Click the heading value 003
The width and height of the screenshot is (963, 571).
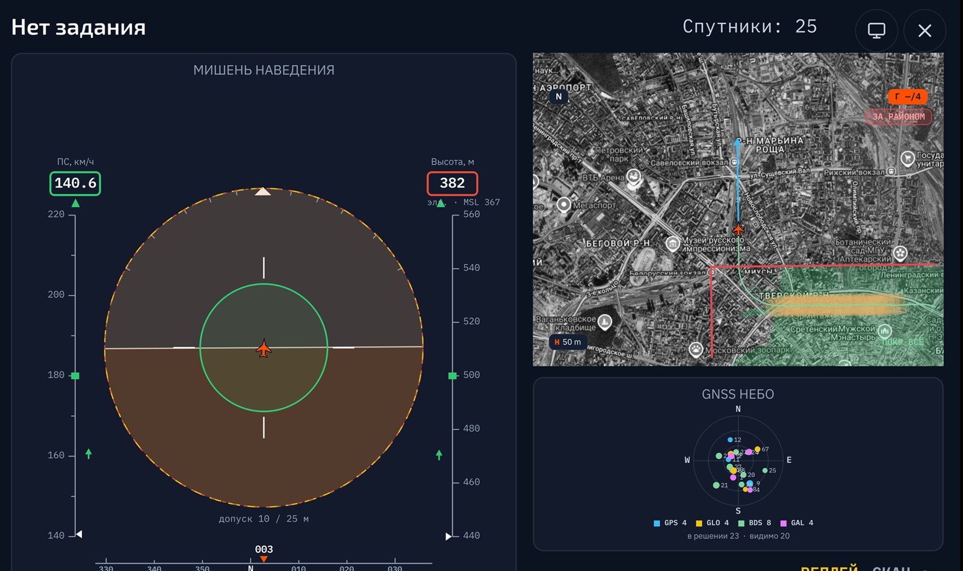click(x=264, y=549)
